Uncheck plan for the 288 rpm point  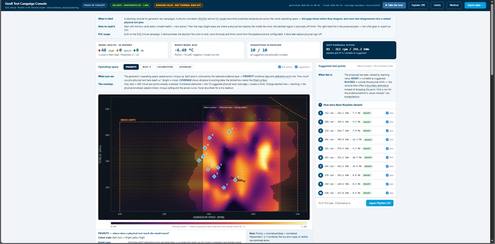click(x=387, y=122)
